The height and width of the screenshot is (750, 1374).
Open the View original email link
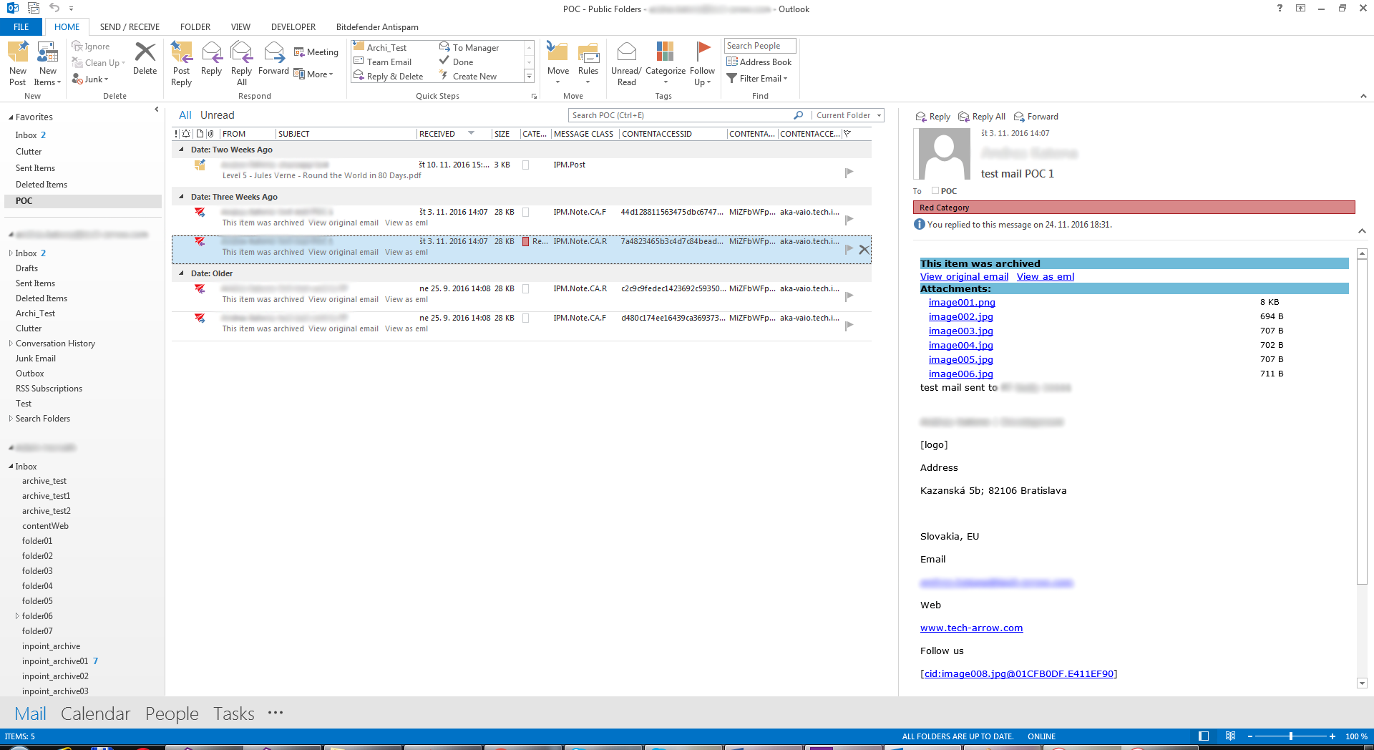964,277
